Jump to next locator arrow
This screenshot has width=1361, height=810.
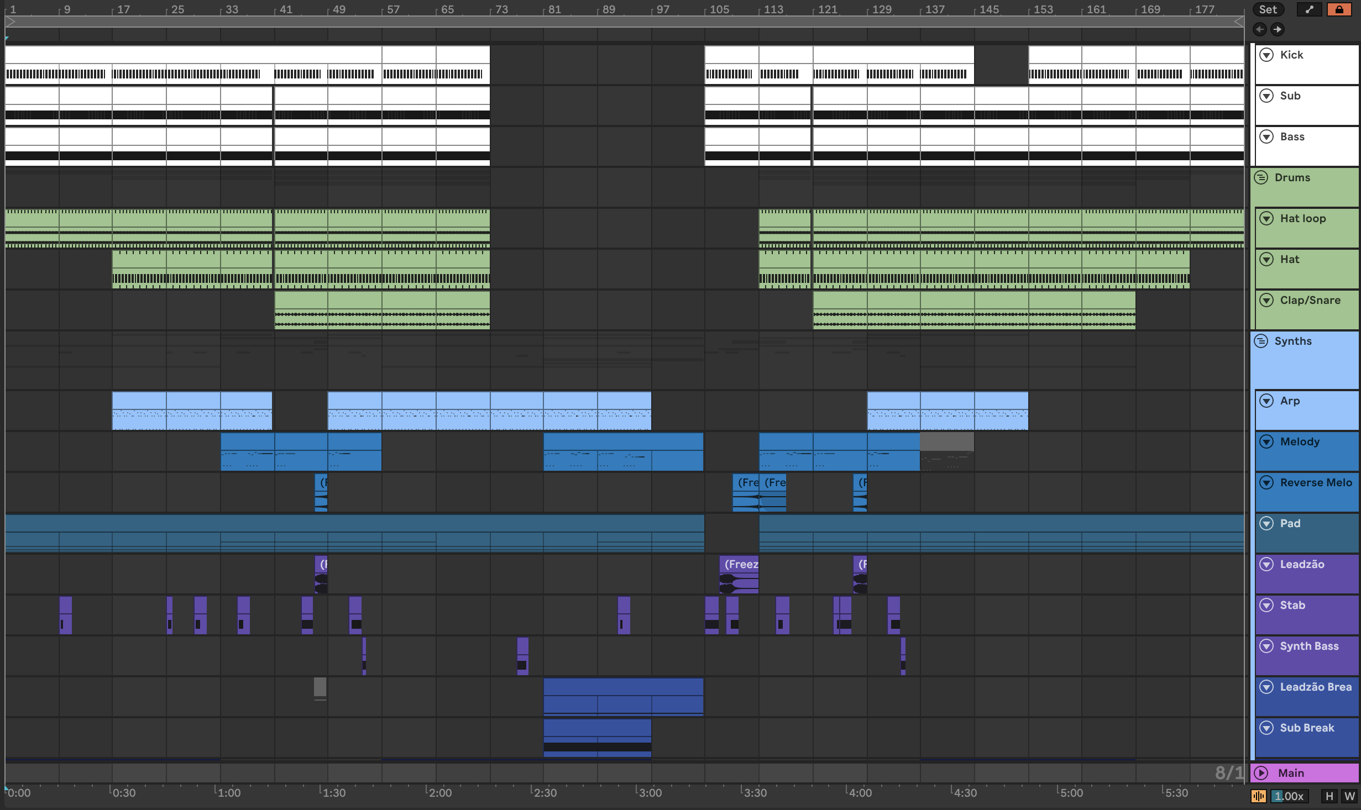tap(1277, 29)
